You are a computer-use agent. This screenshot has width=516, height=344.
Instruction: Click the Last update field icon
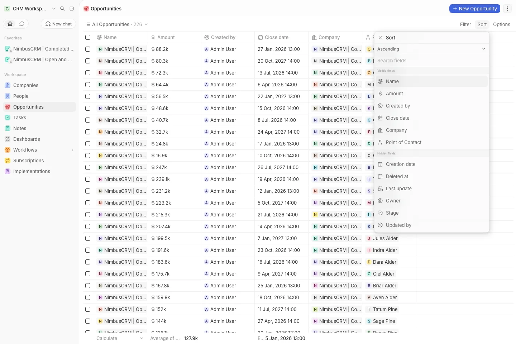click(x=380, y=188)
